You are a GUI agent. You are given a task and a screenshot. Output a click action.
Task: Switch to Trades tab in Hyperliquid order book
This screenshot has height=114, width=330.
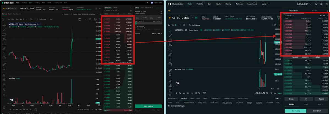[x=314, y=10]
